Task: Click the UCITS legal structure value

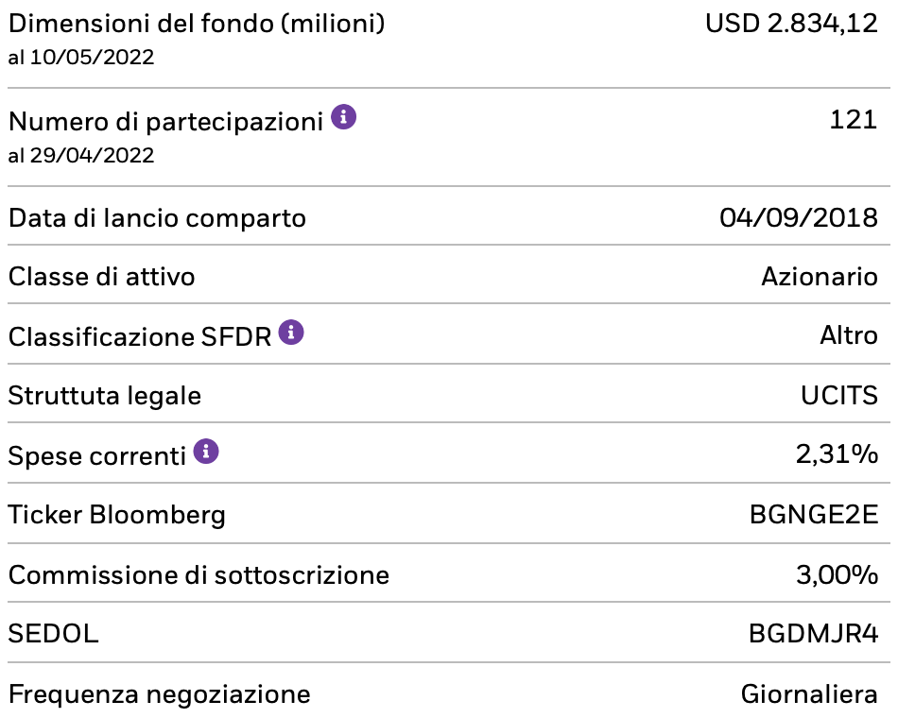Action: [838, 395]
